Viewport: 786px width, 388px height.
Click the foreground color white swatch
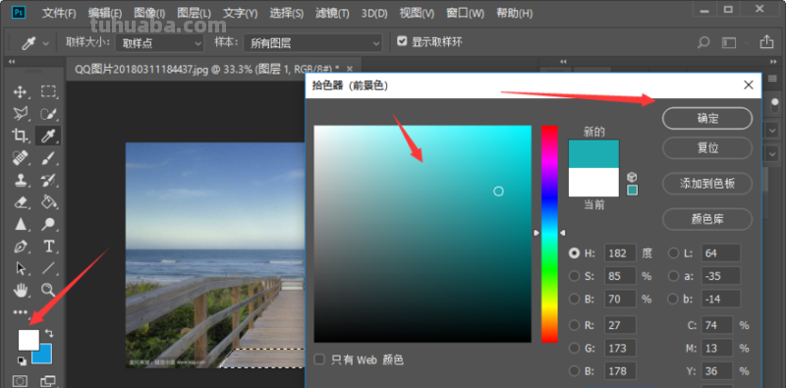28,339
